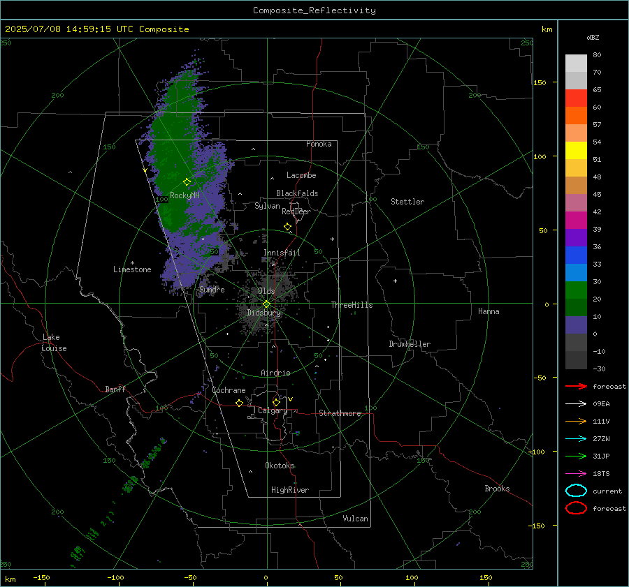
Task: Click the Sylvan label on map
Action: (267, 206)
